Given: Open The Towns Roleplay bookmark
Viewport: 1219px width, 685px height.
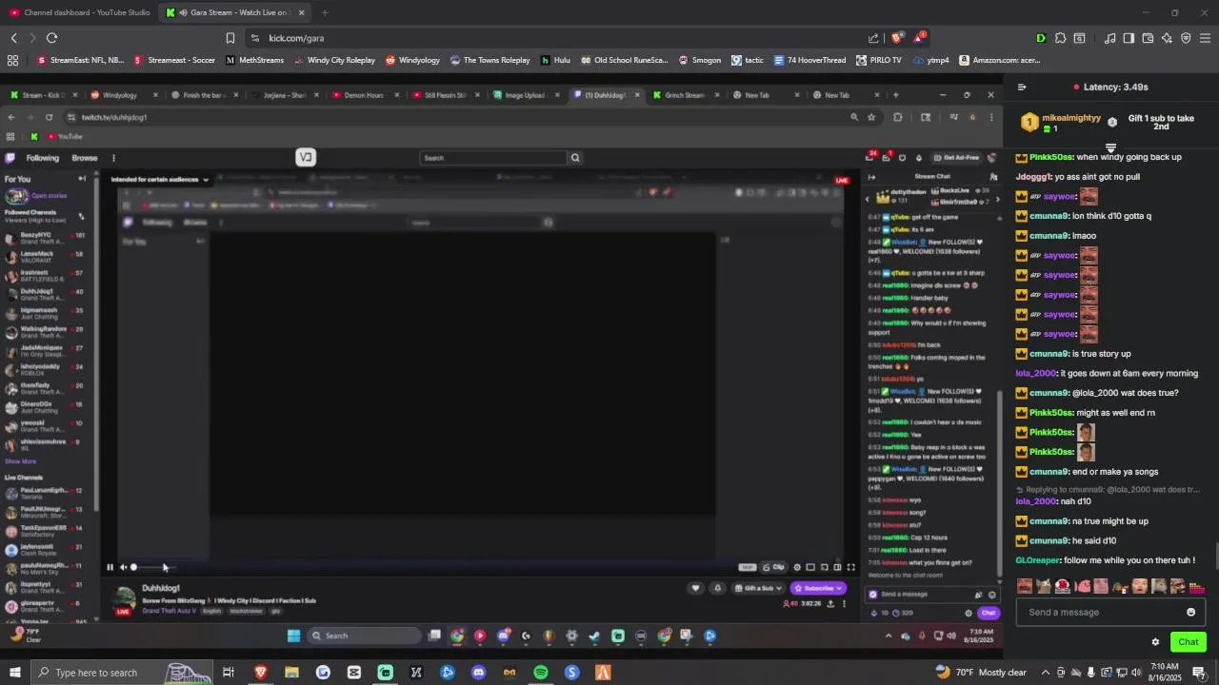Looking at the screenshot, I should pyautogui.click(x=490, y=60).
